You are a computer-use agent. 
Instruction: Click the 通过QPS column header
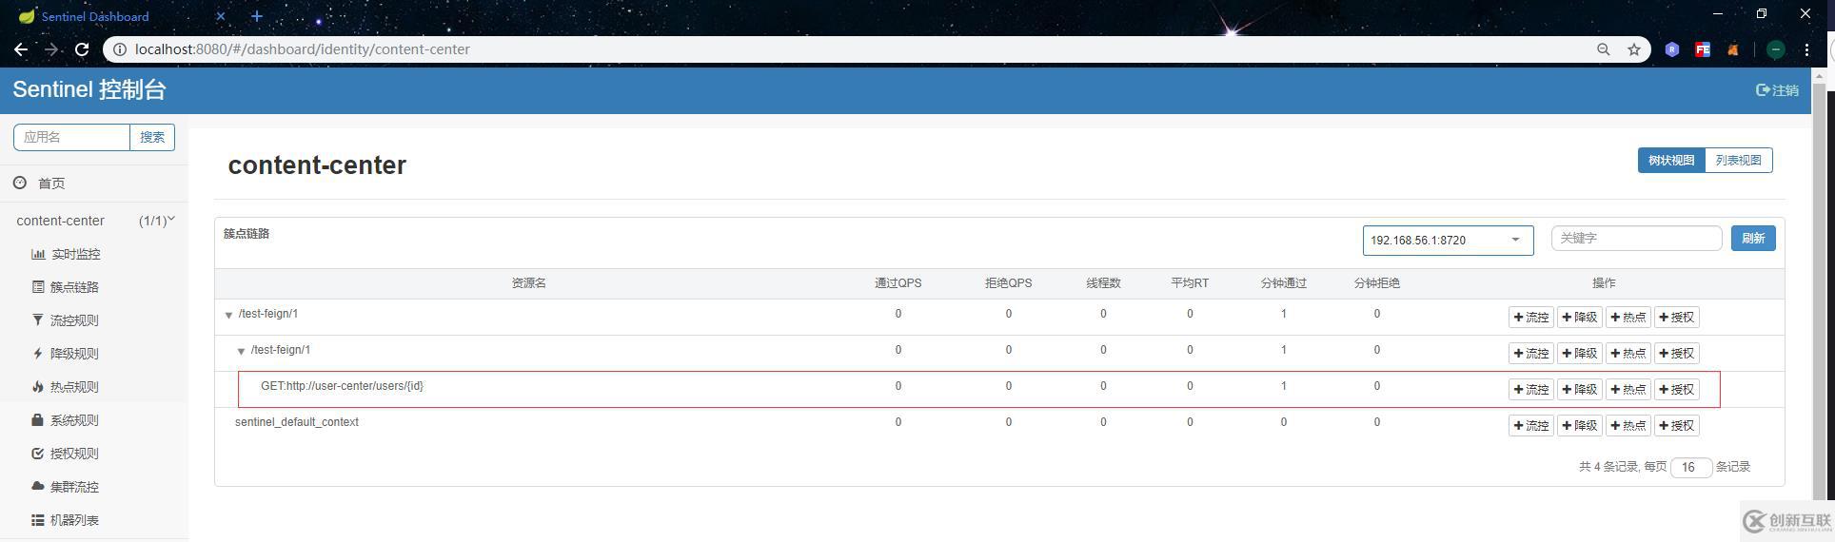click(898, 283)
